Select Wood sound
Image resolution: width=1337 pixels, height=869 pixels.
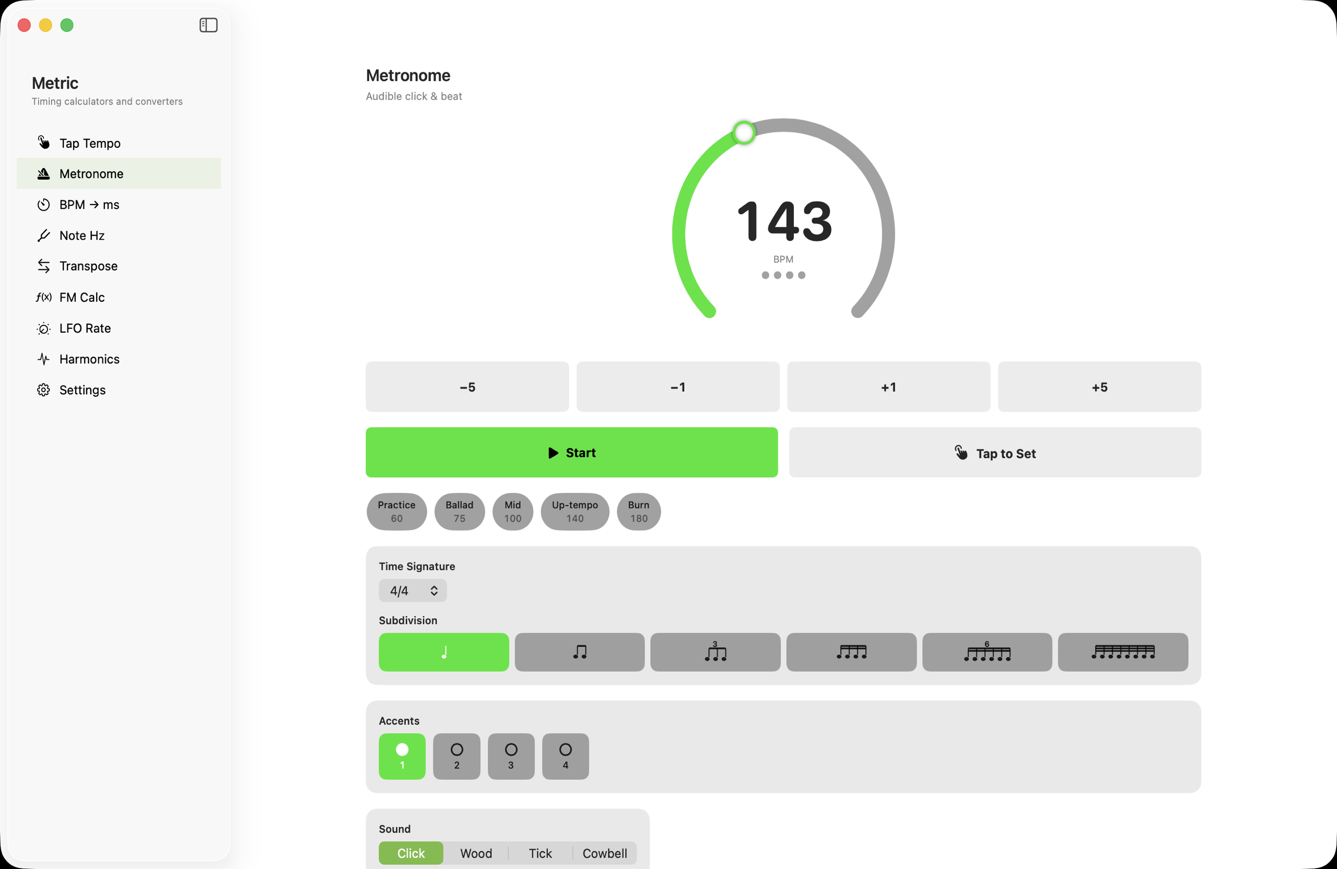[x=476, y=853]
